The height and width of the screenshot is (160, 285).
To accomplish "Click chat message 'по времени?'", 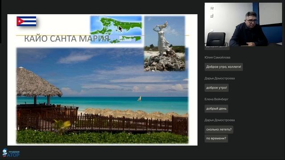I will [216, 138].
